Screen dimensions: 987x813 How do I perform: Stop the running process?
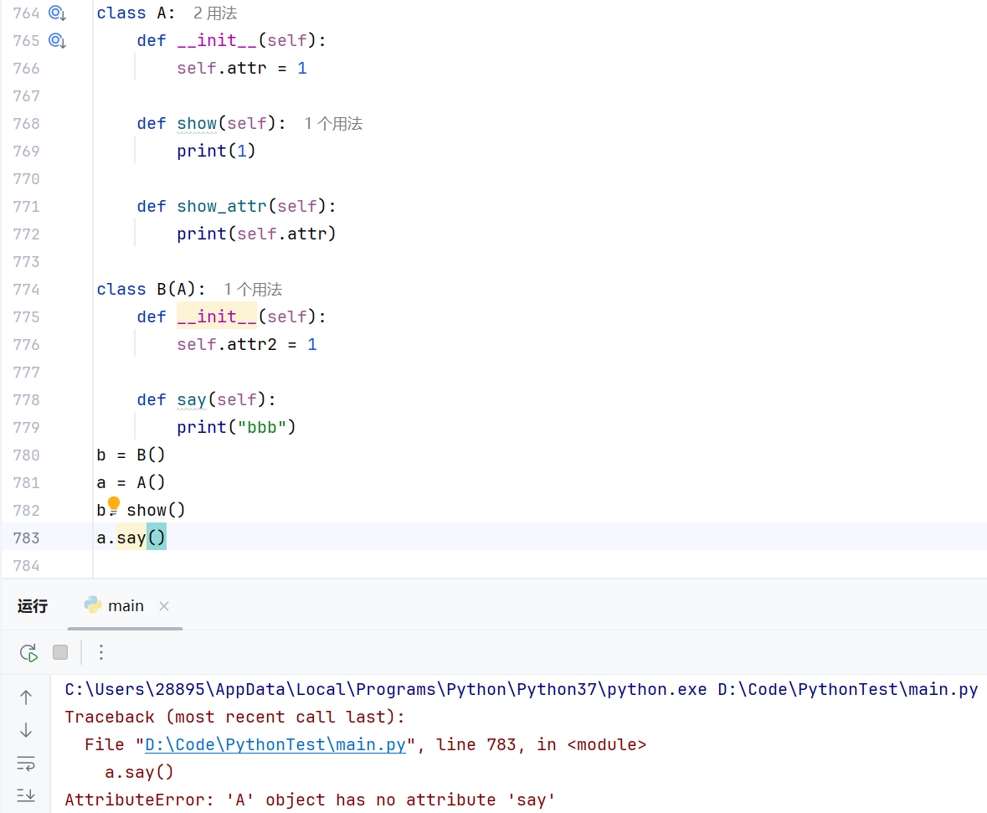coord(60,652)
